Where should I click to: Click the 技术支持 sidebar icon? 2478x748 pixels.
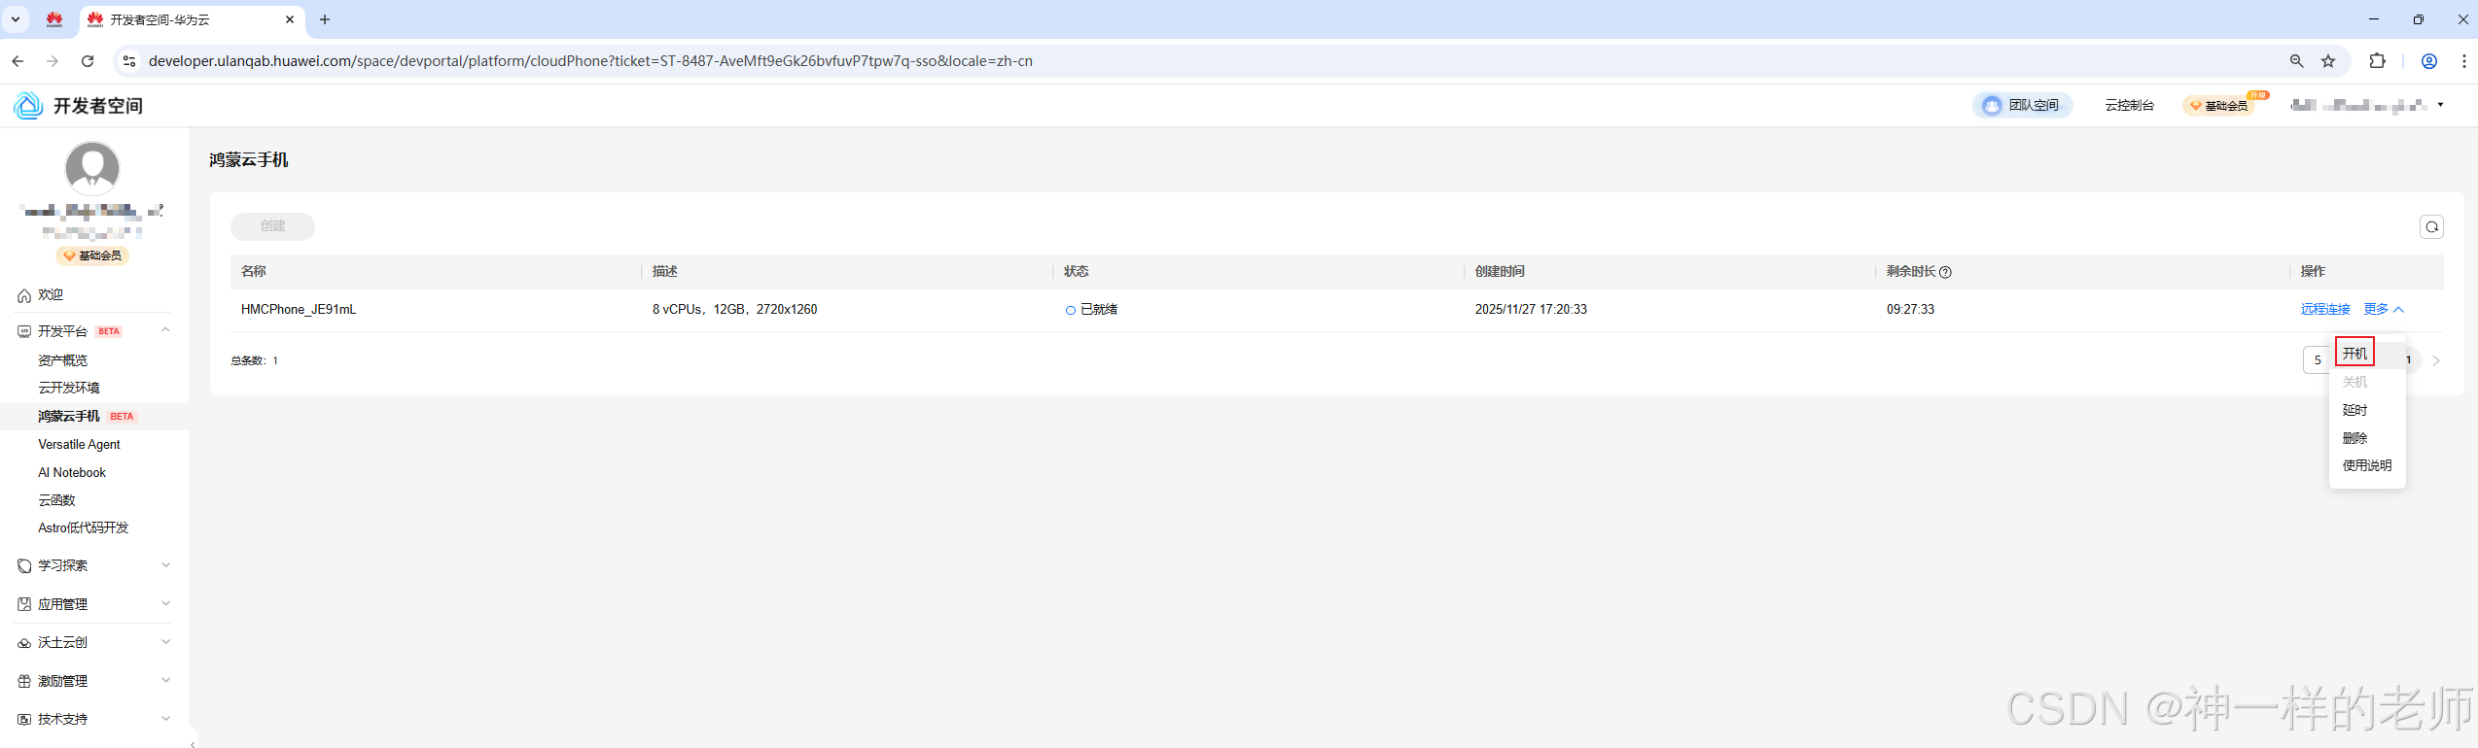[24, 720]
